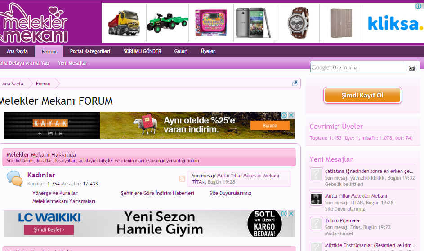The image size is (424, 251).
Task: Click TİTAN's avatar beside Mutlu Yıllar post
Action: pyautogui.click(x=316, y=199)
